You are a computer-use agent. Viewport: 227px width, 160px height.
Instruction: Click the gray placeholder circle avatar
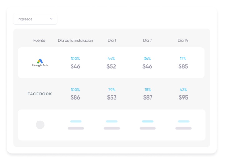[x=40, y=125]
